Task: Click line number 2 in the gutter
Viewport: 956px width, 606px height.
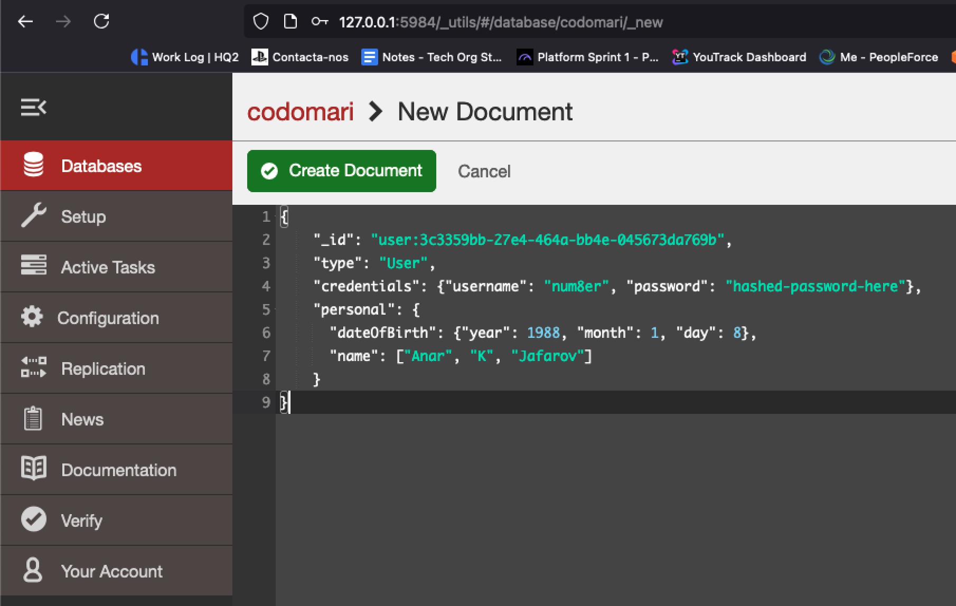Action: pos(266,240)
